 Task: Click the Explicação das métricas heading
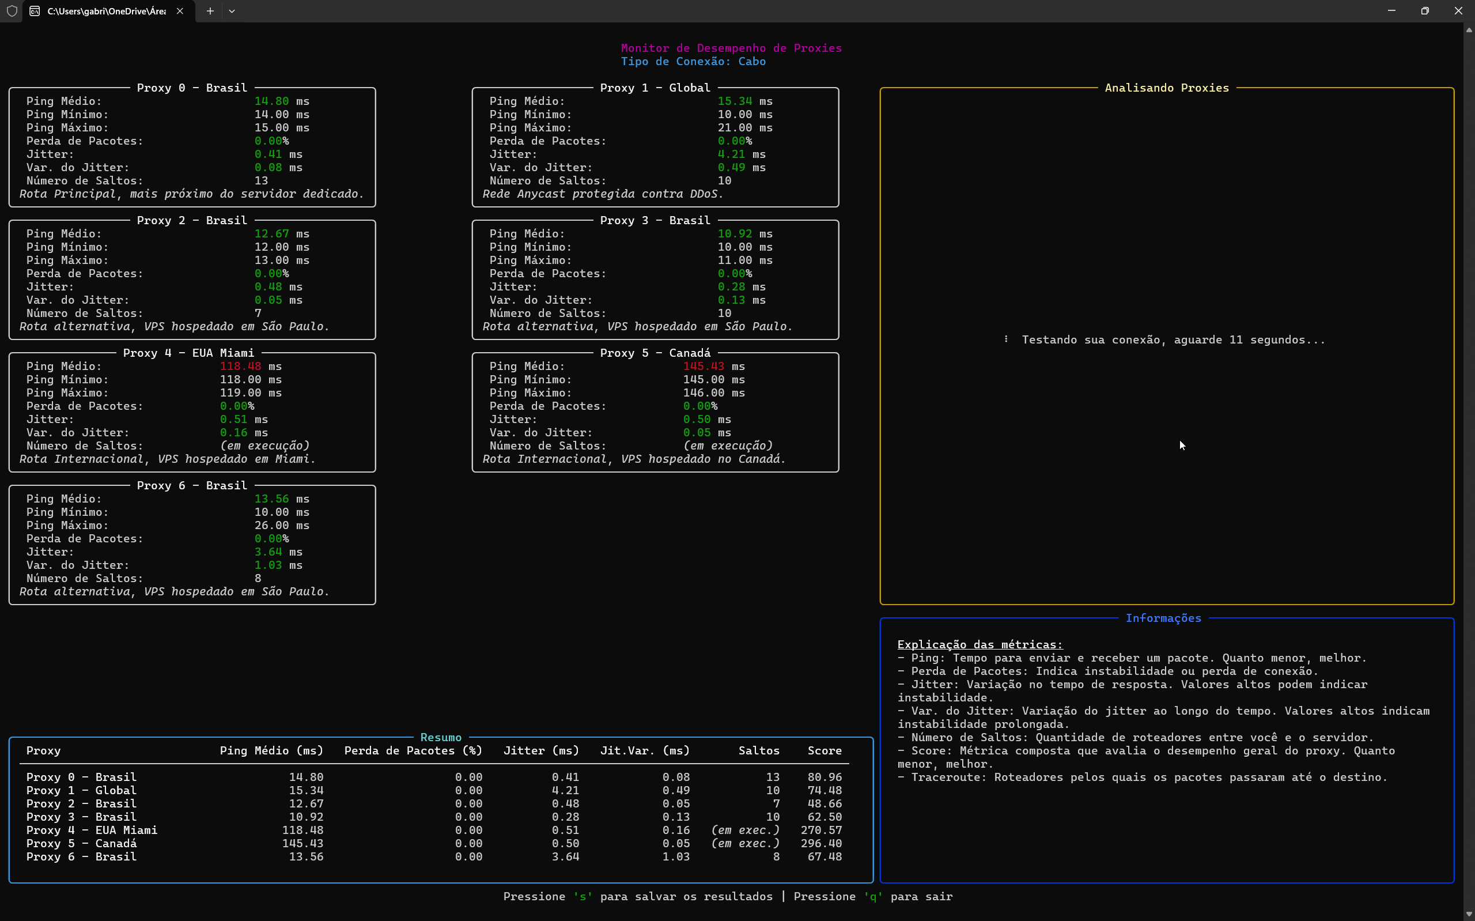click(x=980, y=645)
